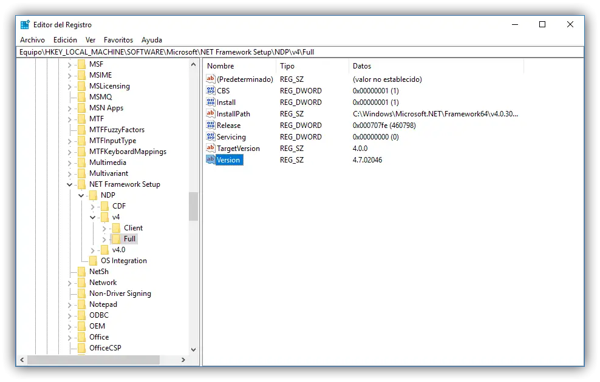
Task: Select the MTFKeyboardMappings key
Action: point(128,152)
